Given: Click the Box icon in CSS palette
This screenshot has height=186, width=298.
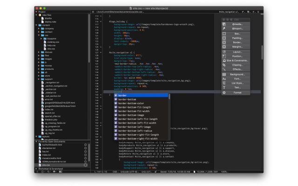Looking at the screenshot, I should 224,33.
